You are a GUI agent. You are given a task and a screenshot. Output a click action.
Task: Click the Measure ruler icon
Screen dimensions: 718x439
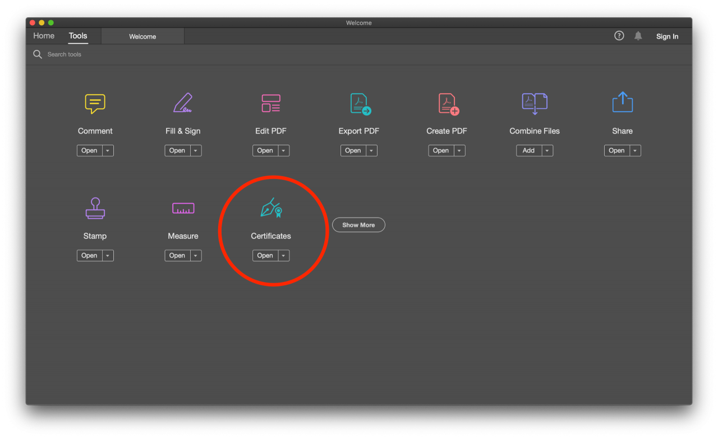(183, 209)
